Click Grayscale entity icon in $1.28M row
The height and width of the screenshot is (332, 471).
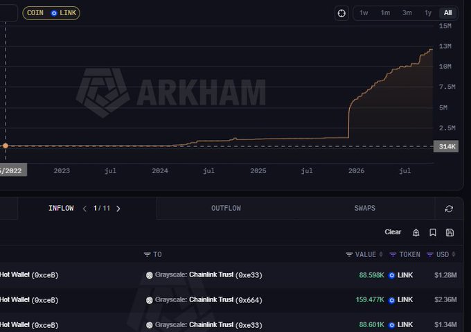click(x=150, y=275)
